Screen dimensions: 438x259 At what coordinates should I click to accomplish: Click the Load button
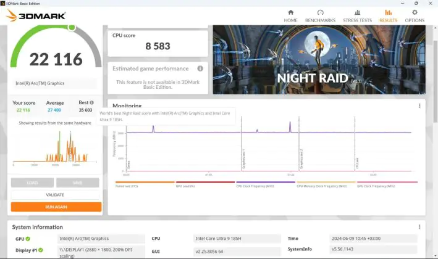pyautogui.click(x=32, y=183)
